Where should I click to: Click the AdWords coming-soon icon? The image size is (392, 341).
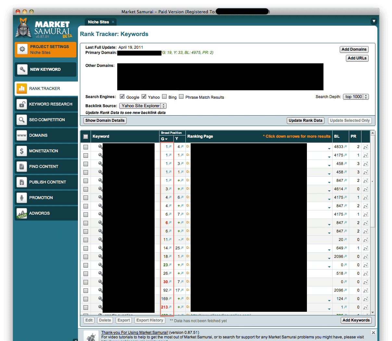coord(22,213)
